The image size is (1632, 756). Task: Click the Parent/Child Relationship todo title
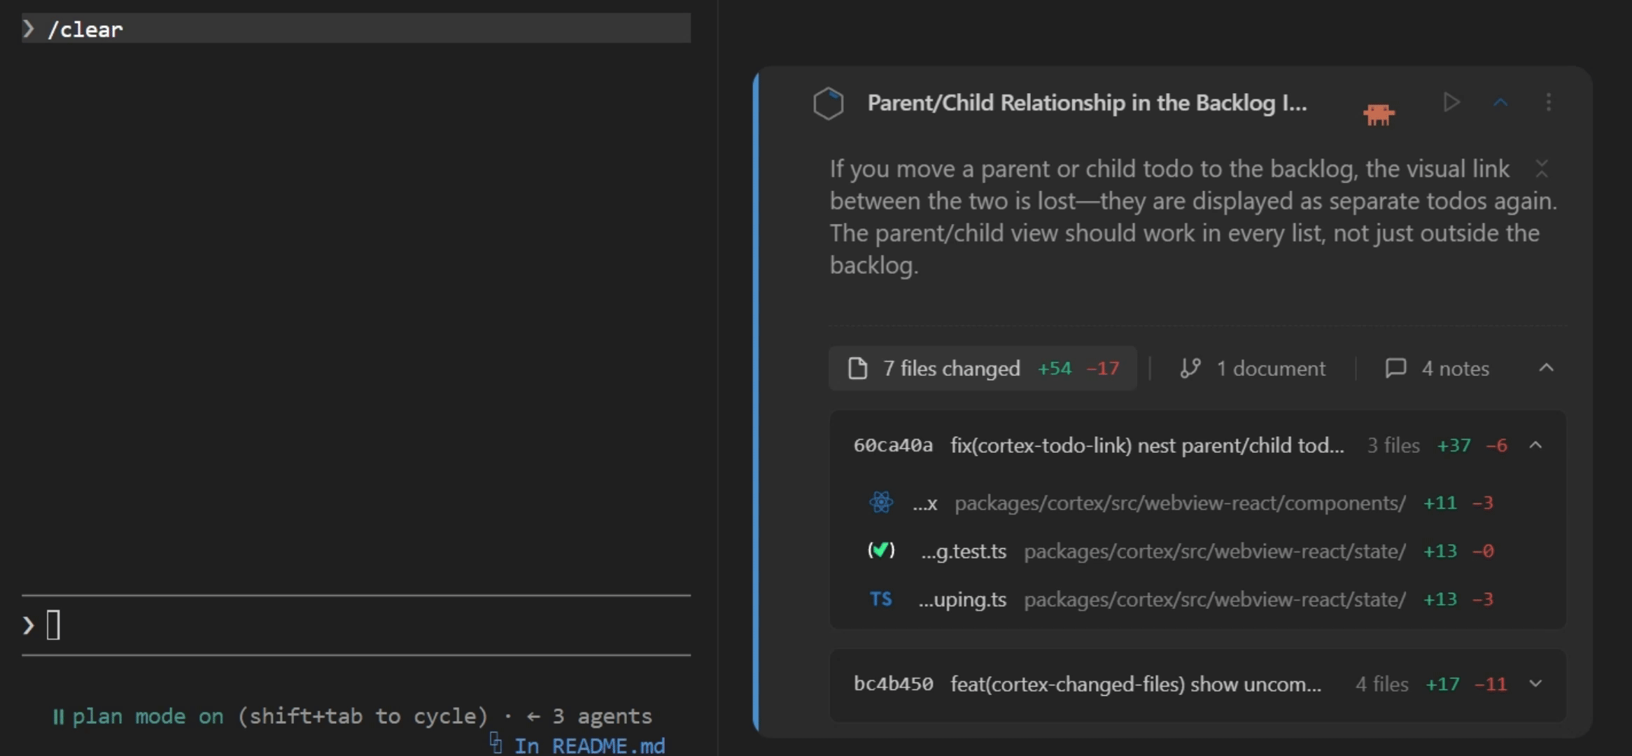coord(1087,103)
